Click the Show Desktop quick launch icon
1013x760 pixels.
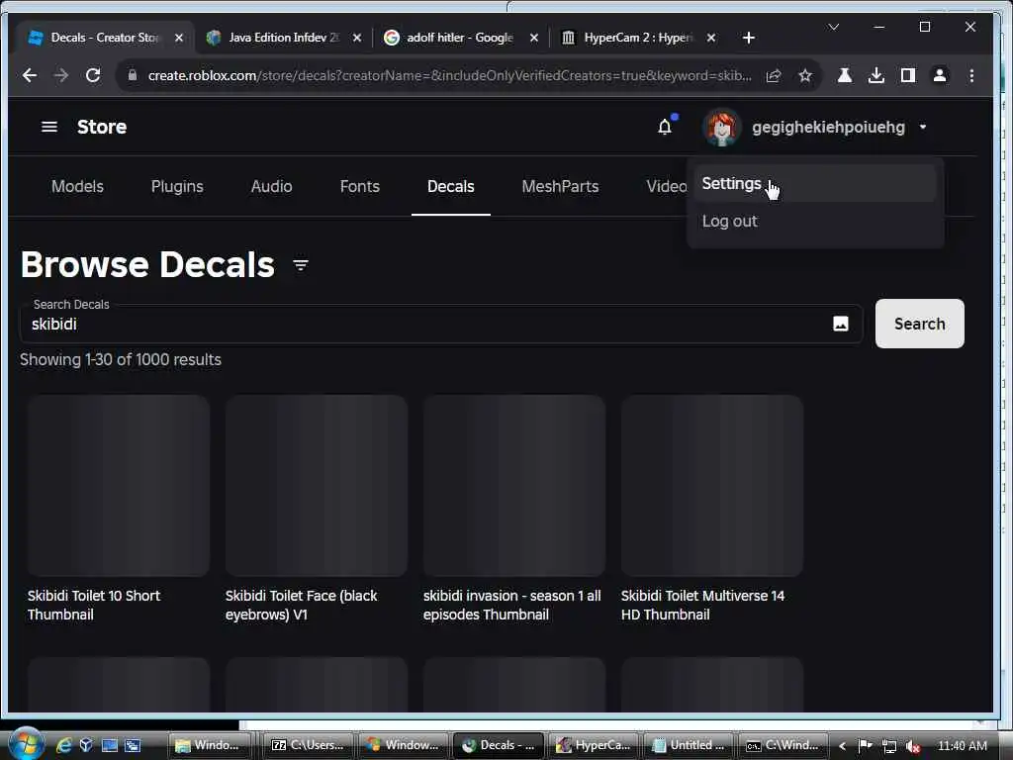pos(109,745)
